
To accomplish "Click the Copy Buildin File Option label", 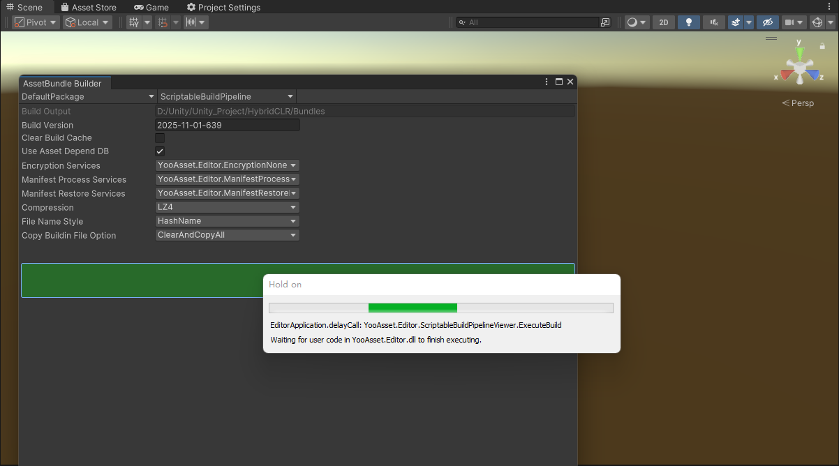I will tap(69, 235).
